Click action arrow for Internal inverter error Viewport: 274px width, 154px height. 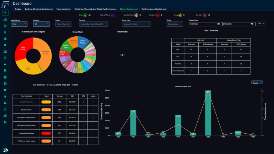pos(93,102)
